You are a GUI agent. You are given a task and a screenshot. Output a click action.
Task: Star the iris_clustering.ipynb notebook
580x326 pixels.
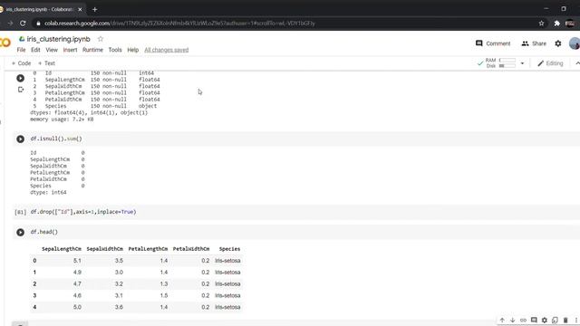coord(101,39)
